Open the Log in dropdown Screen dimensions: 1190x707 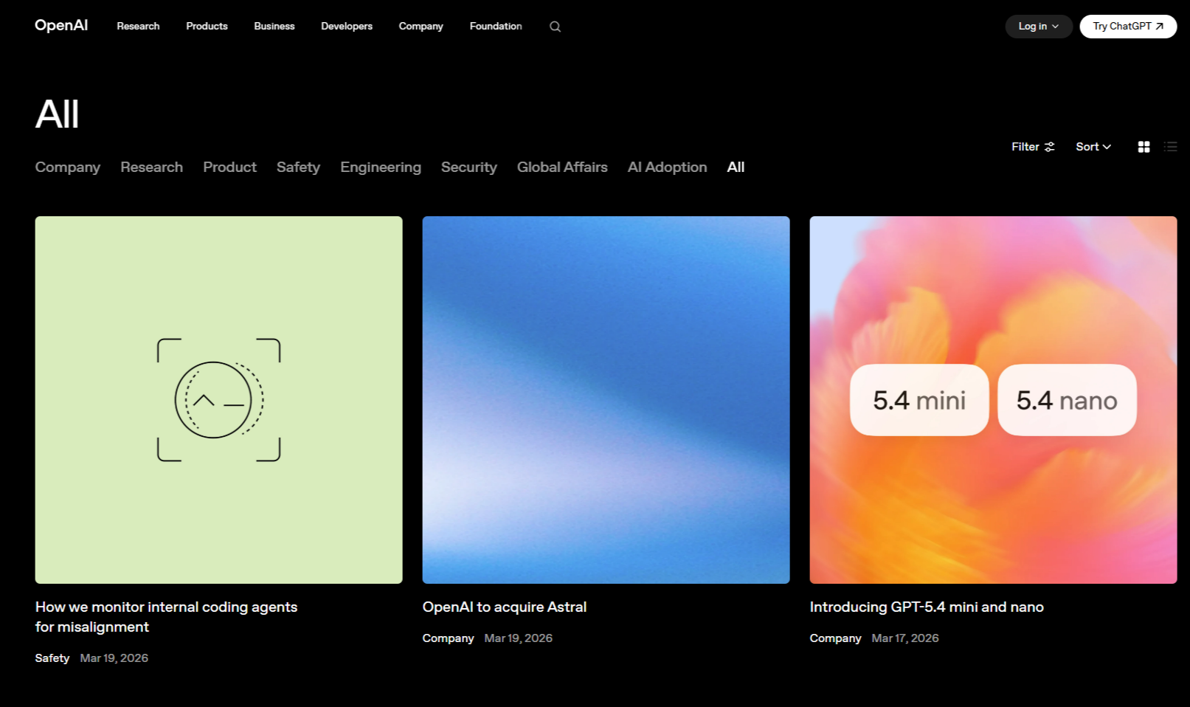tap(1038, 27)
